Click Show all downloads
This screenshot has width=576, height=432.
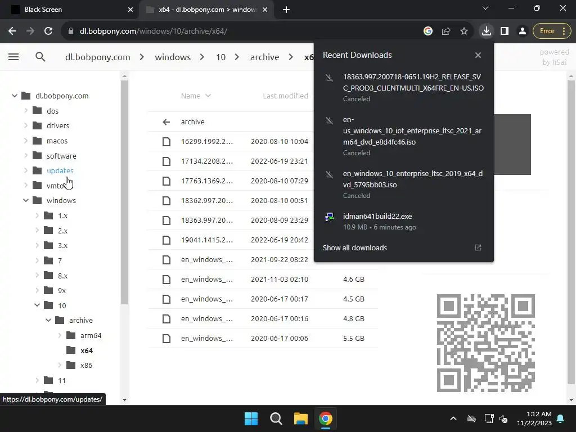point(355,248)
